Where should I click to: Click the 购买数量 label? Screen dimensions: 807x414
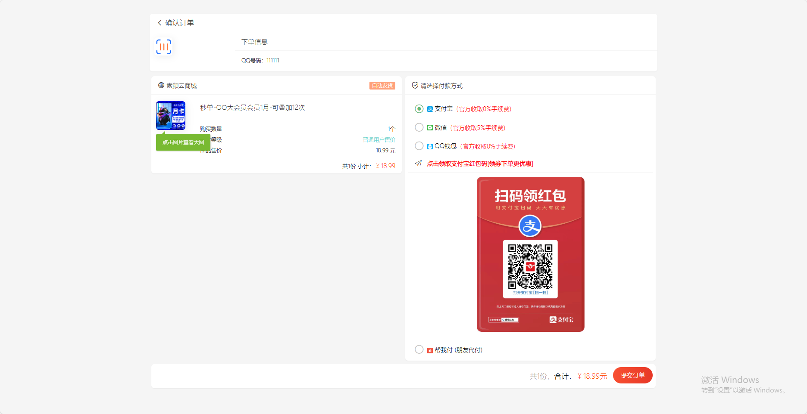[x=211, y=129]
